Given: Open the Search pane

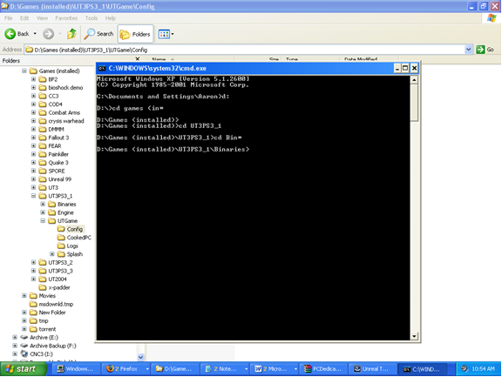Looking at the screenshot, I should click(98, 34).
